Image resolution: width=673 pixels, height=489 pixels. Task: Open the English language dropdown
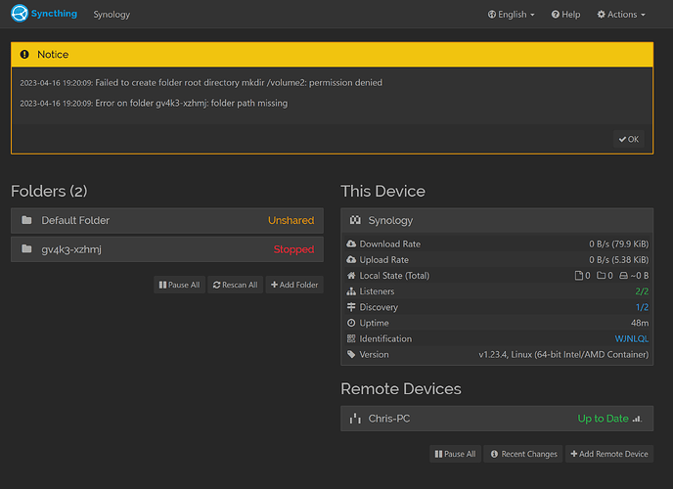click(512, 14)
